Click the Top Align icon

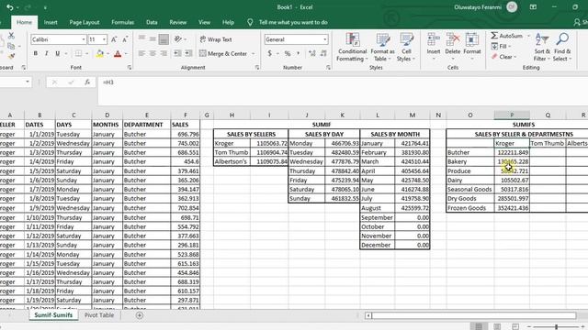[x=141, y=38]
